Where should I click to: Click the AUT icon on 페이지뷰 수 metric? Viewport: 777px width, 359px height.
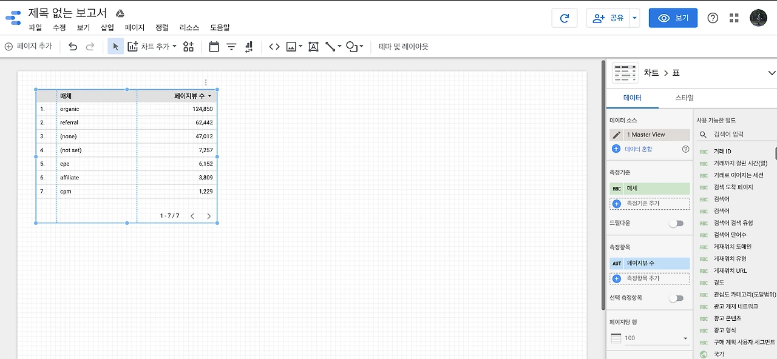(x=617, y=263)
